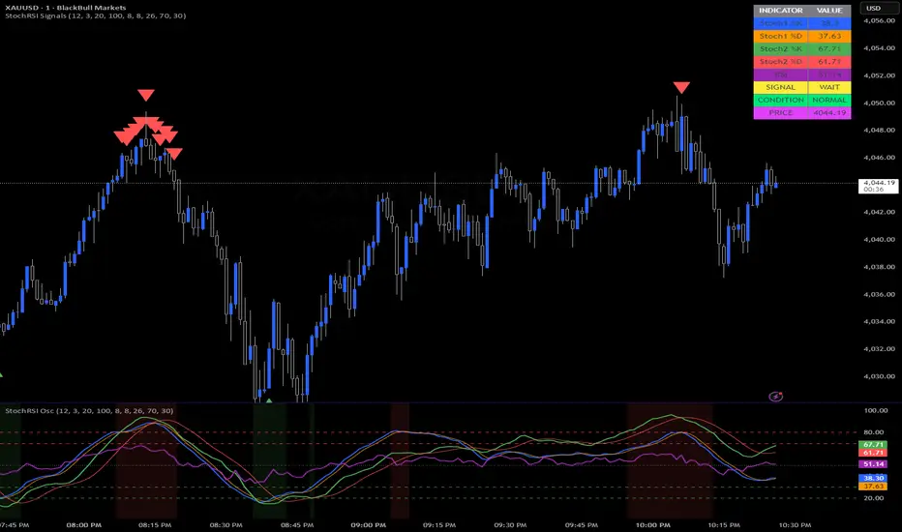This screenshot has height=532, width=902.
Task: Click the green buy triangle at the 08:40 PM low
Action: 269,400
